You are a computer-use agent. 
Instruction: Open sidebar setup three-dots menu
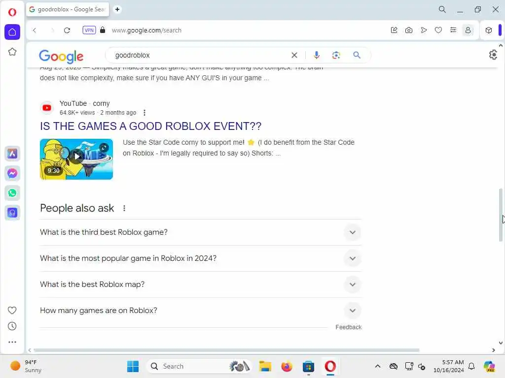(12, 342)
